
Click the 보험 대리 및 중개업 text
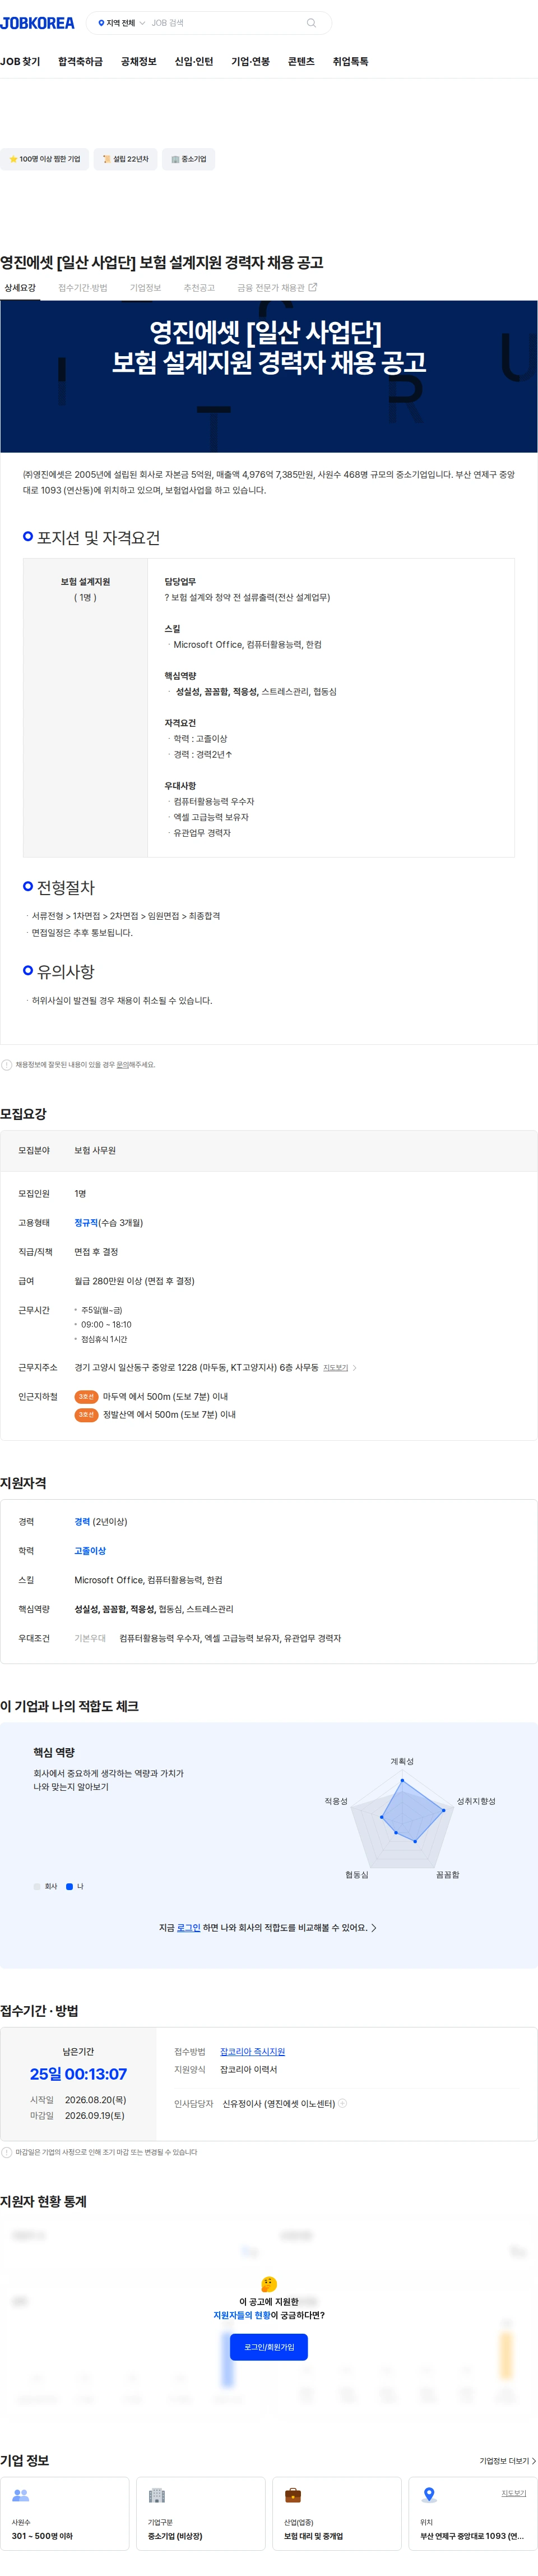click(313, 2535)
